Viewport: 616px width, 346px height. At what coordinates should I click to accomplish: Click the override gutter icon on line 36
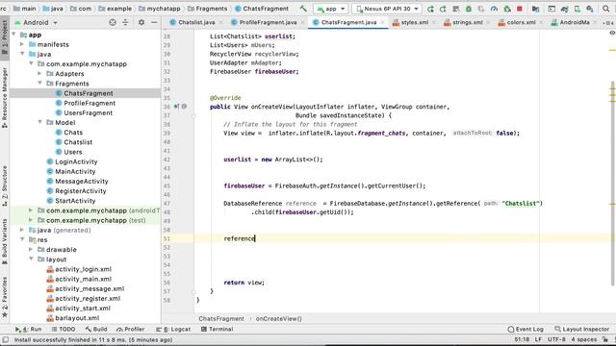click(x=176, y=107)
